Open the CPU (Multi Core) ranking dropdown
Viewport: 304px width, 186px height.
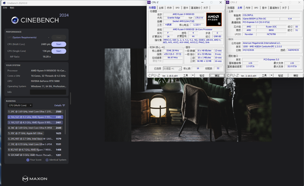click(x=20, y=105)
